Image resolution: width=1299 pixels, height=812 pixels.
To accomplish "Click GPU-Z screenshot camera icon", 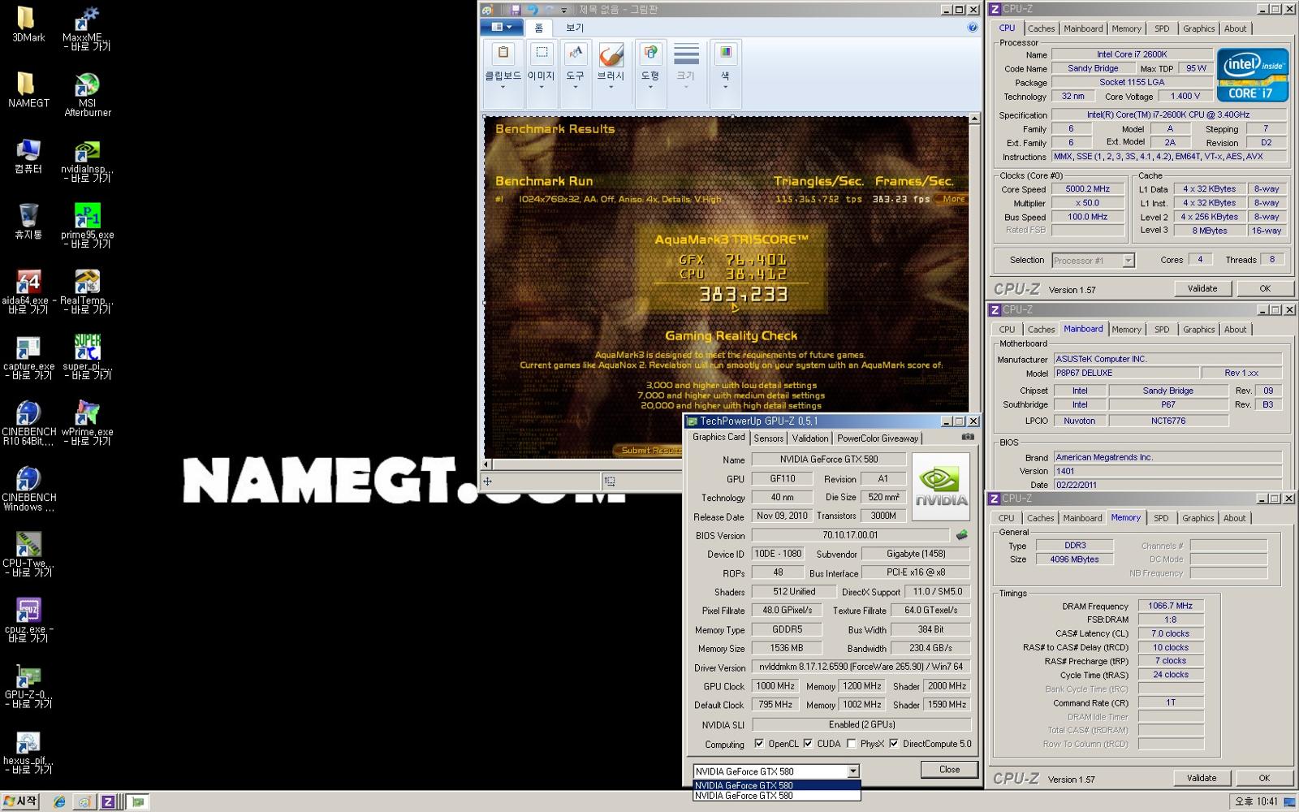I will (968, 437).
